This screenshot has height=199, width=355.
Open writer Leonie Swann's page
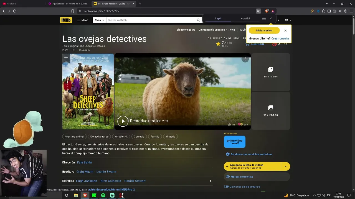tap(106, 172)
